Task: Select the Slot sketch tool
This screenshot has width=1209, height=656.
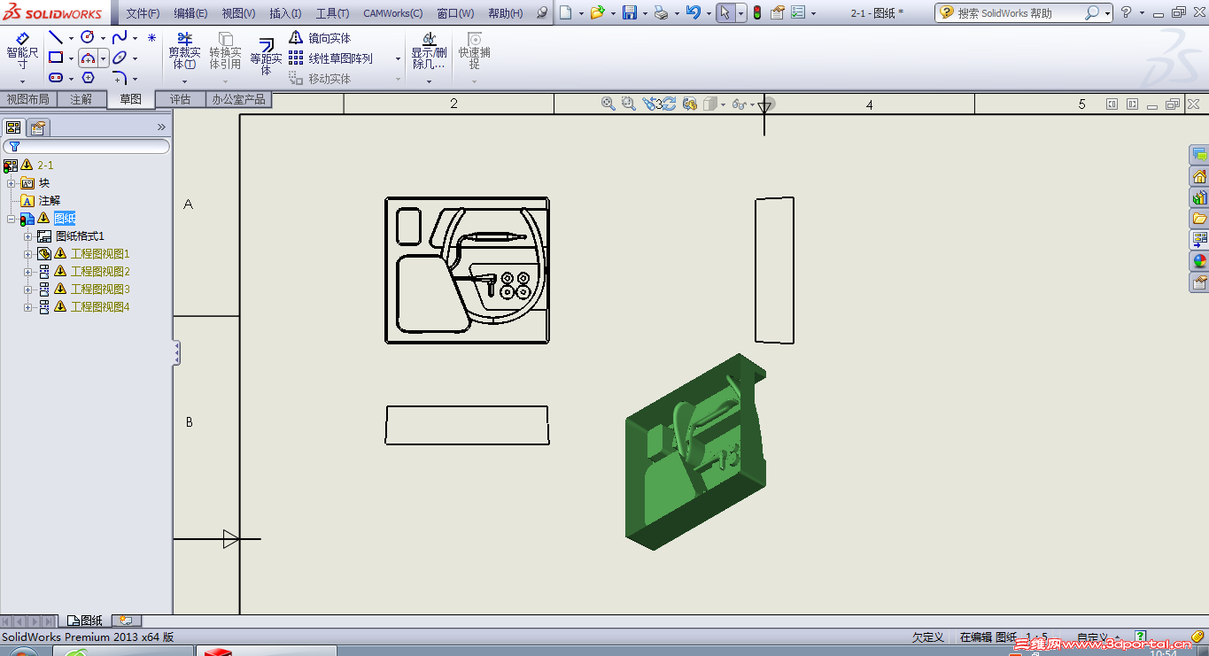Action: tap(55, 78)
